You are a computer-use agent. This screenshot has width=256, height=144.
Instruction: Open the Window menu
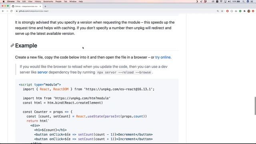click(x=73, y=2)
